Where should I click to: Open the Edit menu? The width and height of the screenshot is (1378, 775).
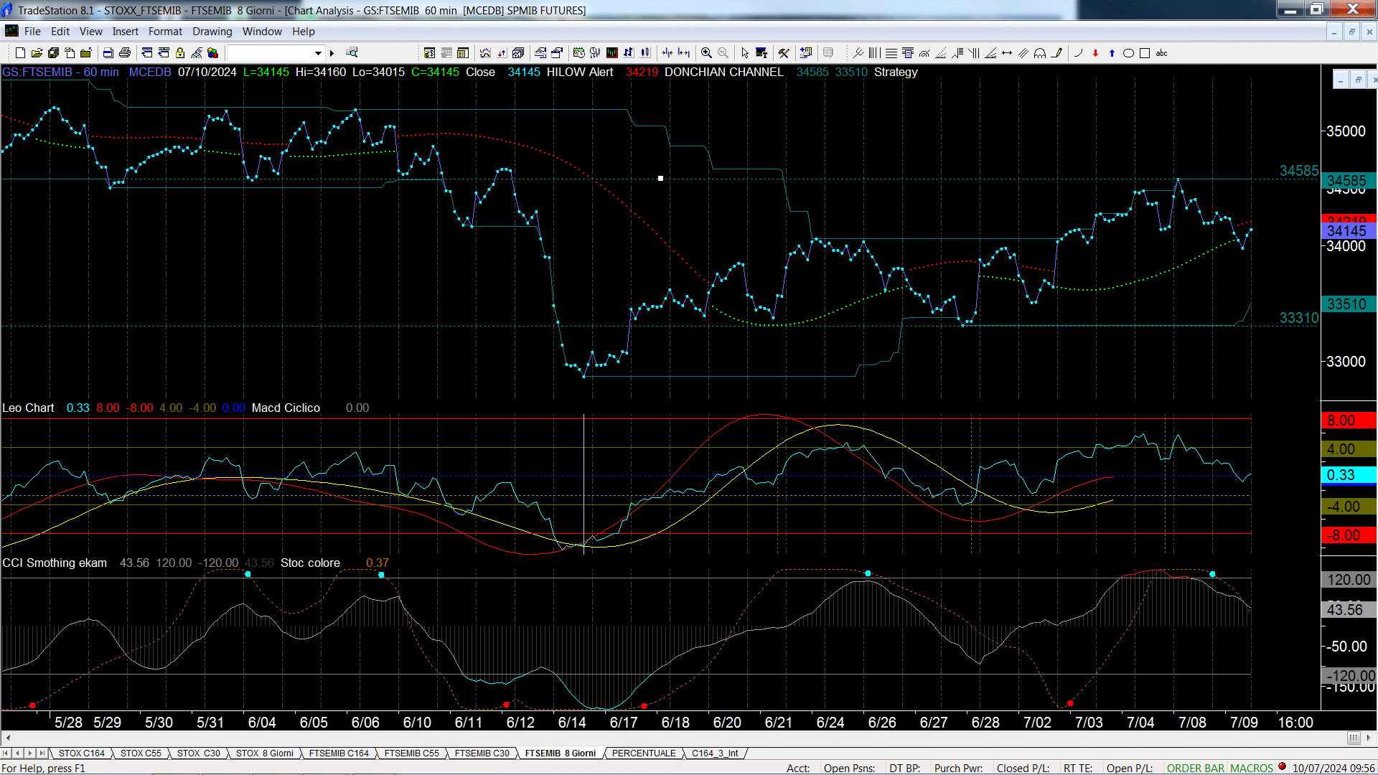click(60, 32)
